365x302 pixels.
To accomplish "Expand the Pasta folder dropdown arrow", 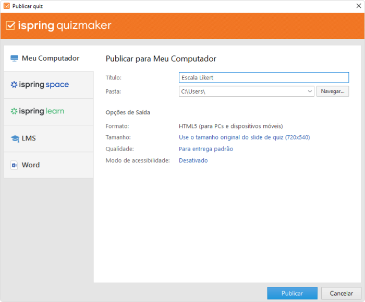I will (x=310, y=91).
